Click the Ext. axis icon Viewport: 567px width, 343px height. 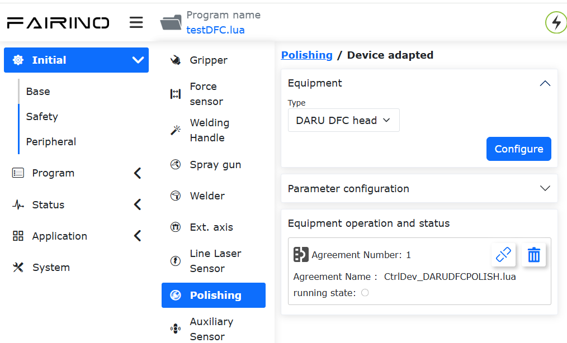pyautogui.click(x=176, y=227)
